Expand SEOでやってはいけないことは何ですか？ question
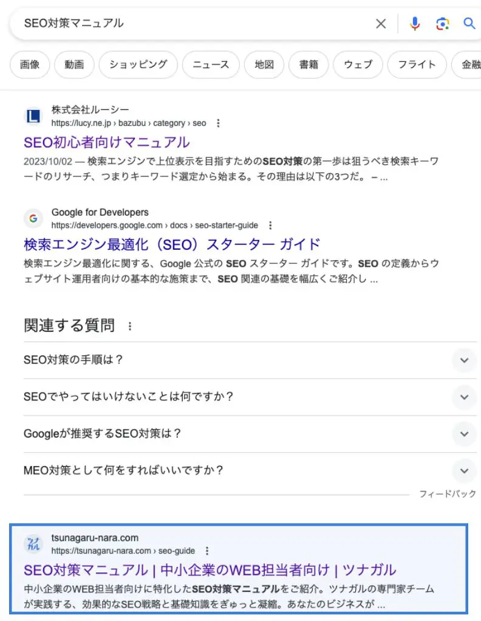 click(464, 397)
